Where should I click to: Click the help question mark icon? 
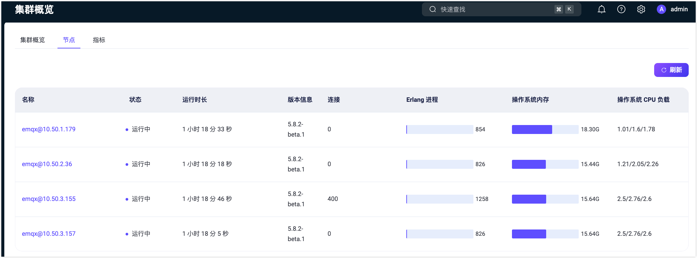[x=621, y=9]
